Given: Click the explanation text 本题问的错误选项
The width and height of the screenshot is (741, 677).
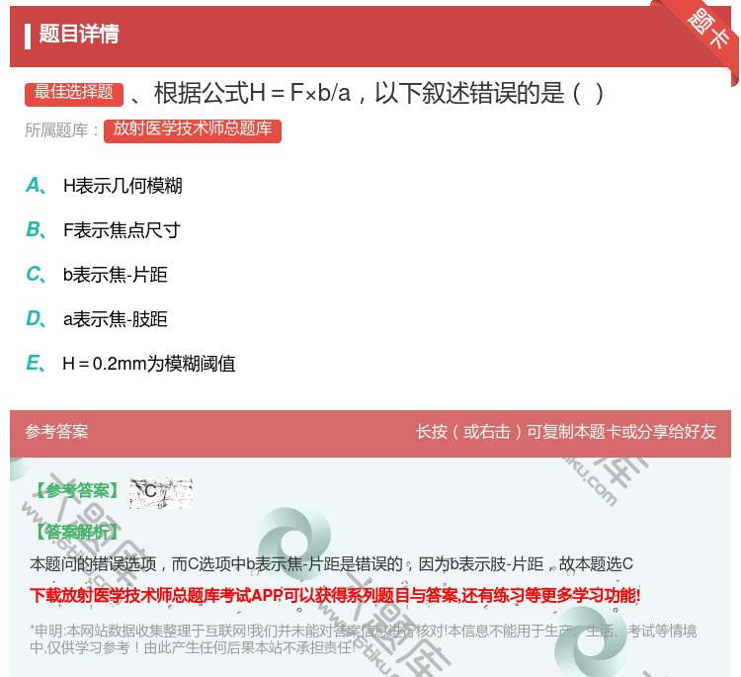Looking at the screenshot, I should (x=331, y=564).
